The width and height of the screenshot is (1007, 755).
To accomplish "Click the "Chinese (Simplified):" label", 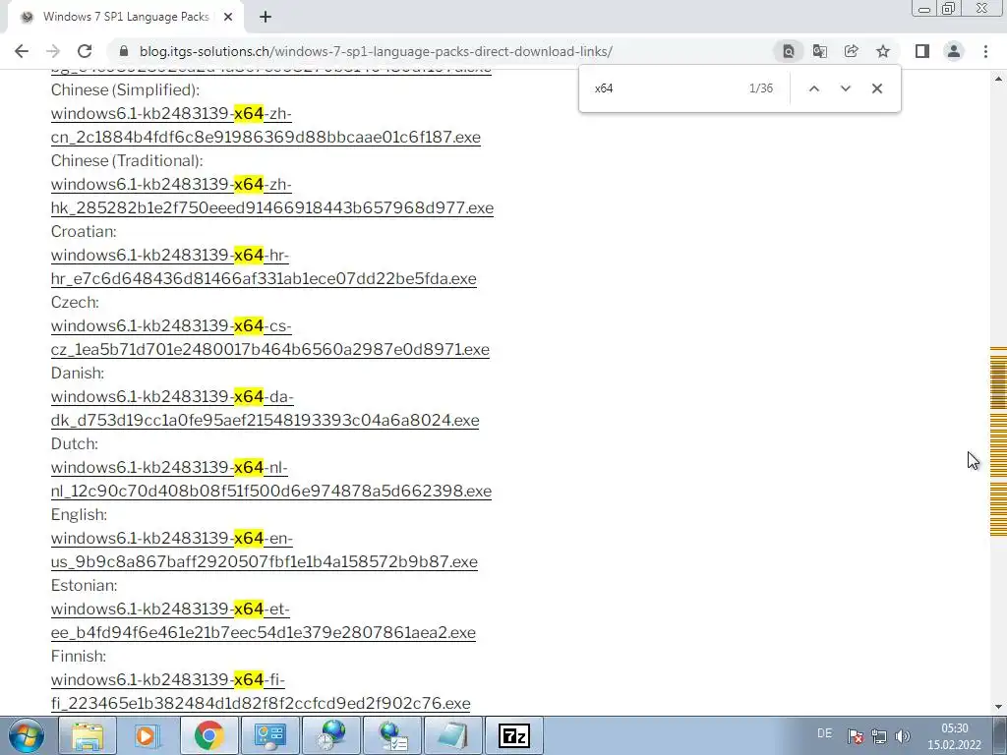I will tap(125, 89).
